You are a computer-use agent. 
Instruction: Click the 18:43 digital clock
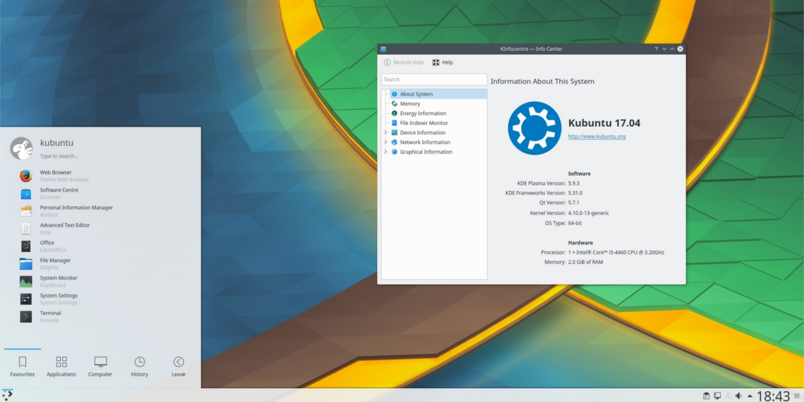click(773, 395)
